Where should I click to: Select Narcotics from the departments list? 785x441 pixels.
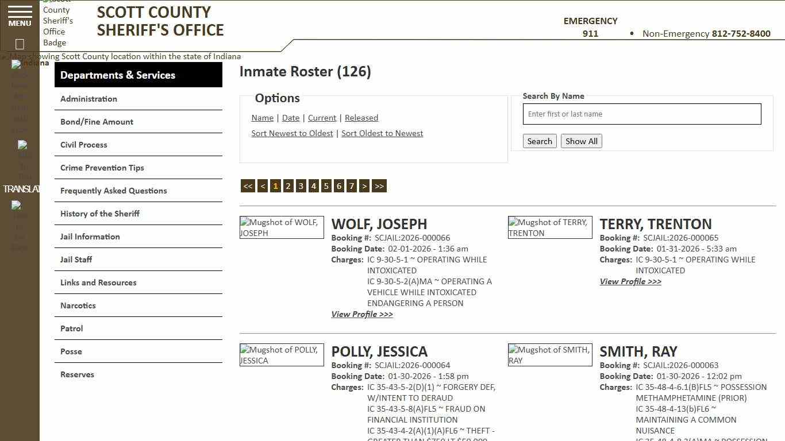(x=78, y=305)
